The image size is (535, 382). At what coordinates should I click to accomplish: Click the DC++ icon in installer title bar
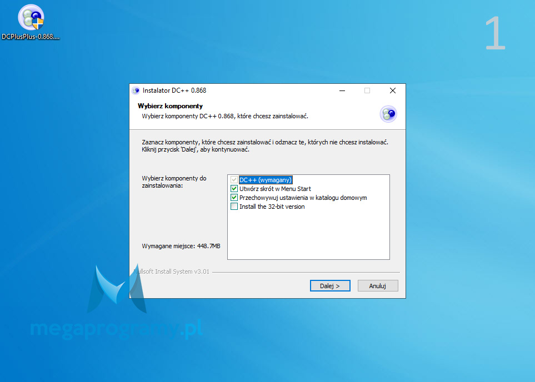coord(136,91)
